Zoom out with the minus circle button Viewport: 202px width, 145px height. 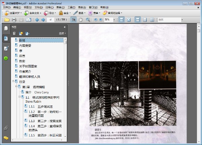[96, 20]
